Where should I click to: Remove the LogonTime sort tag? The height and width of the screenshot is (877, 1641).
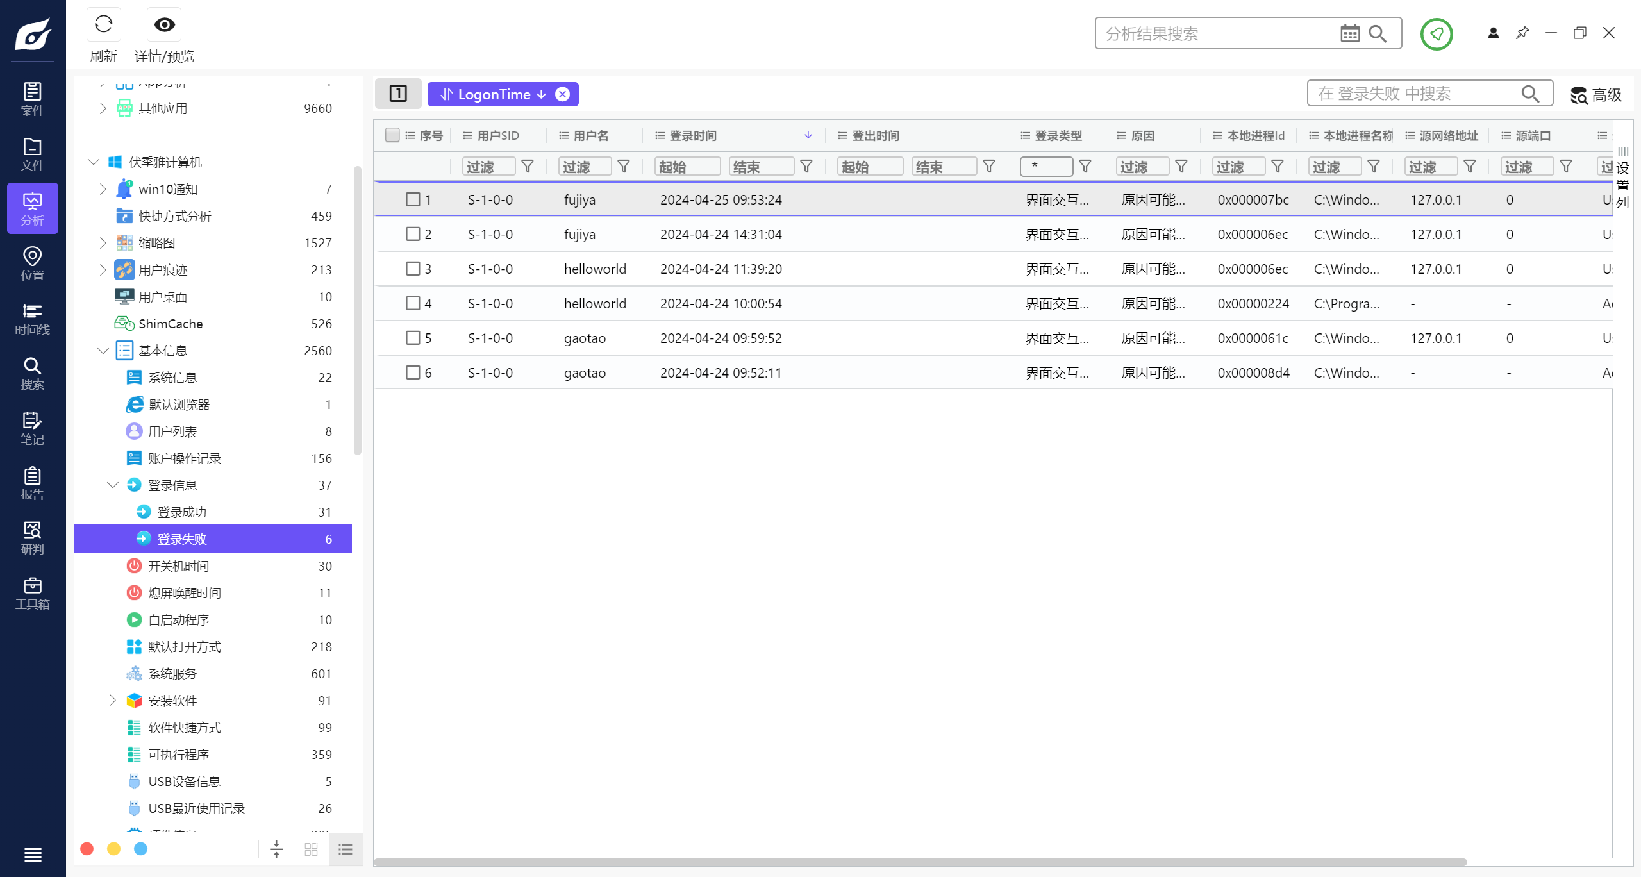(562, 94)
